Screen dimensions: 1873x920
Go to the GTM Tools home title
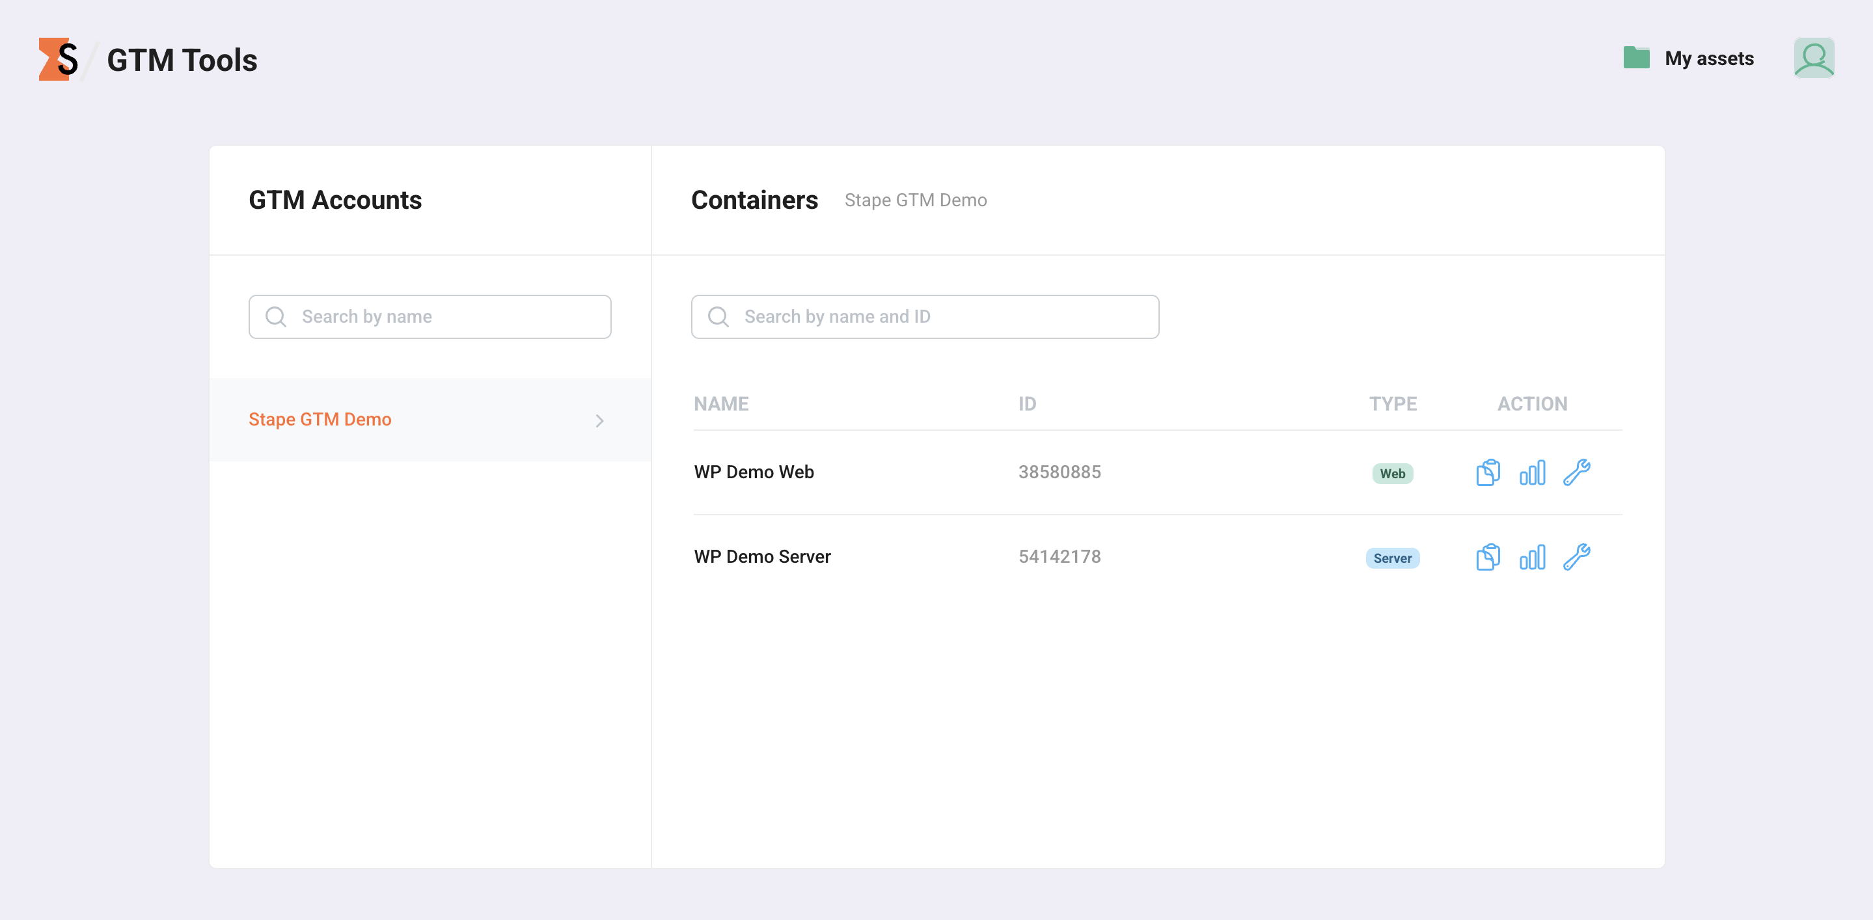182,60
